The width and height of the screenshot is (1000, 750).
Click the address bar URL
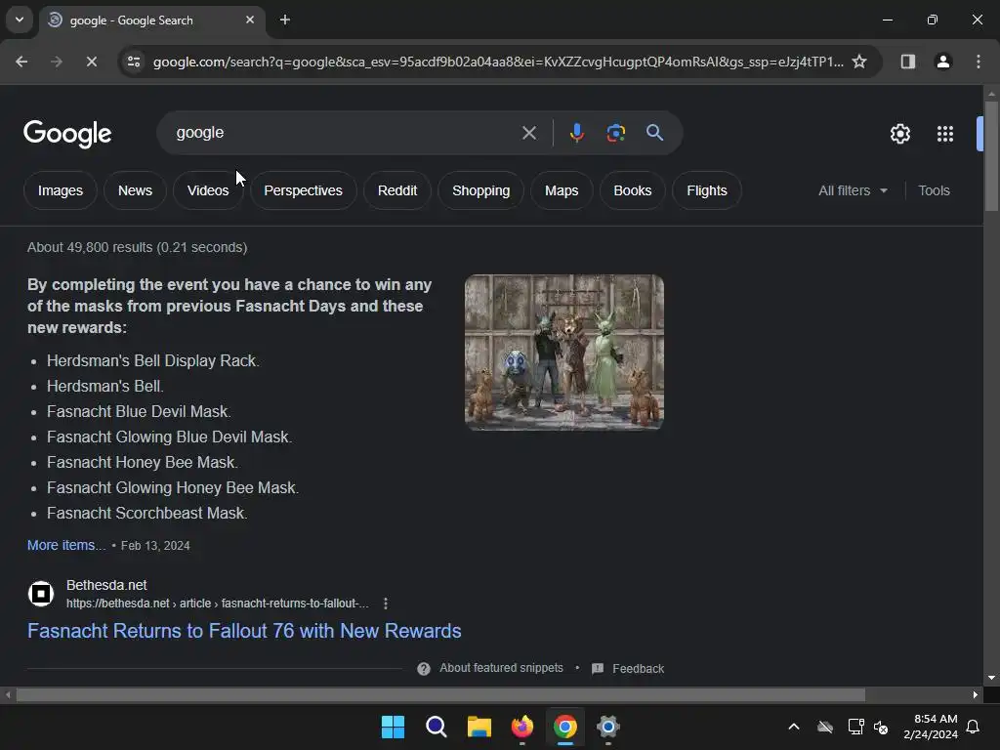pos(497,62)
